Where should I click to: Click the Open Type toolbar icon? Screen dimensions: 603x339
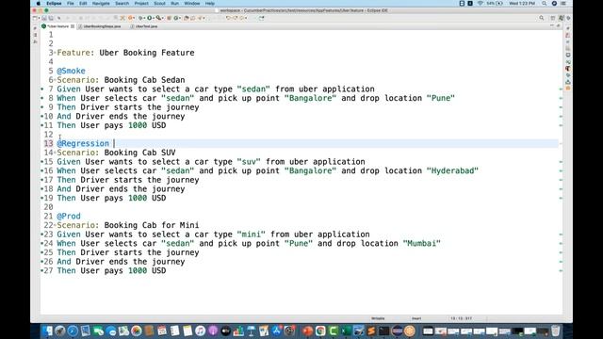(187, 18)
